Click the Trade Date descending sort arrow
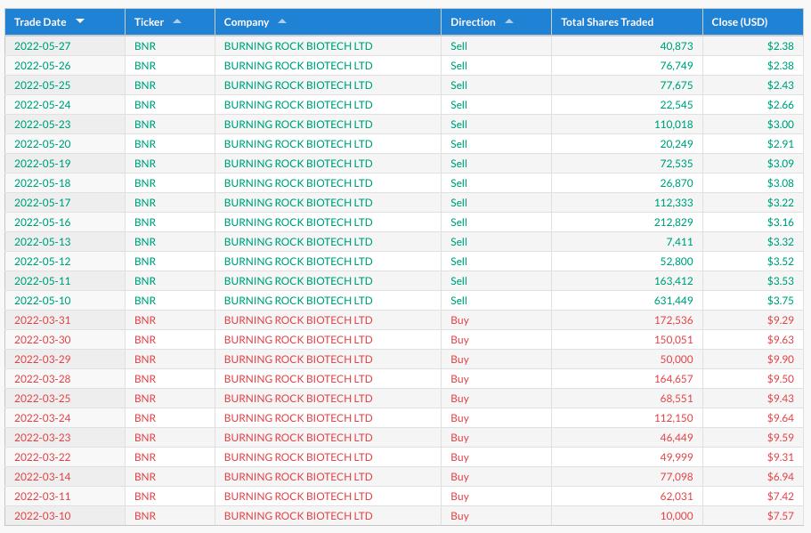Viewport: 811px width, 533px height. click(x=80, y=21)
